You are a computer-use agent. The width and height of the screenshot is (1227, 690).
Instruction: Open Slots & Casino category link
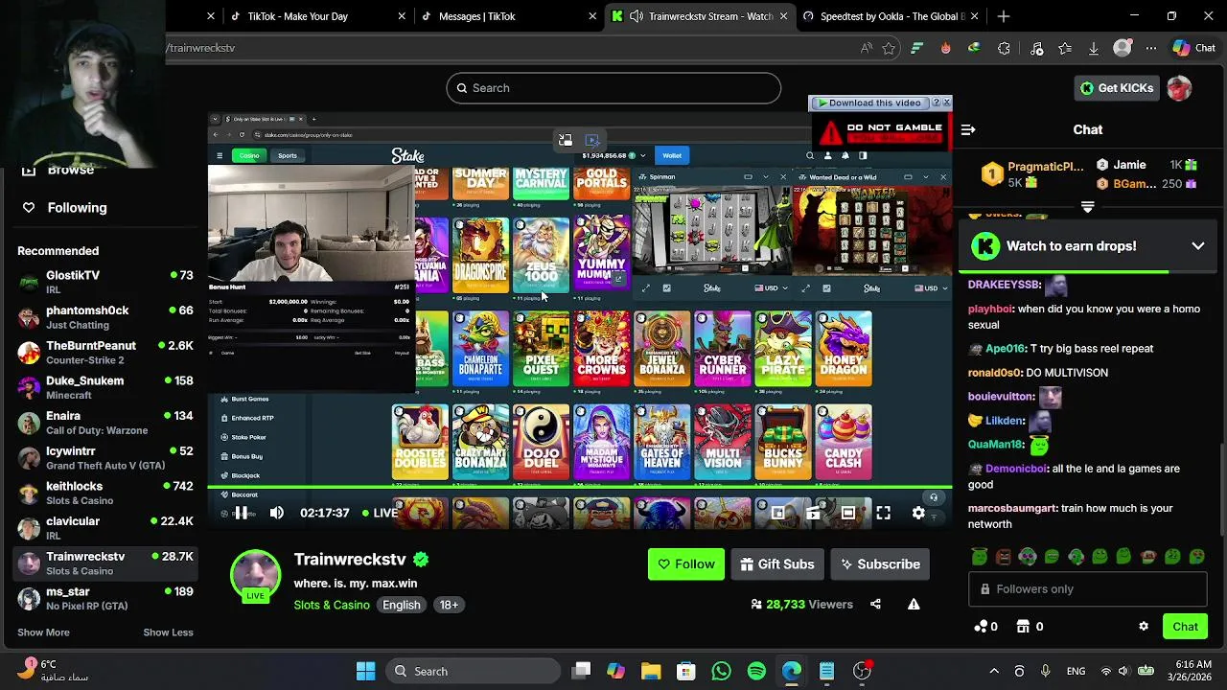332,605
